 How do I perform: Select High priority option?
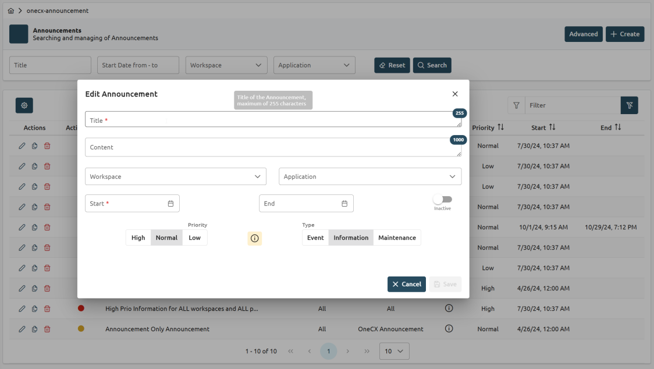pyautogui.click(x=138, y=237)
